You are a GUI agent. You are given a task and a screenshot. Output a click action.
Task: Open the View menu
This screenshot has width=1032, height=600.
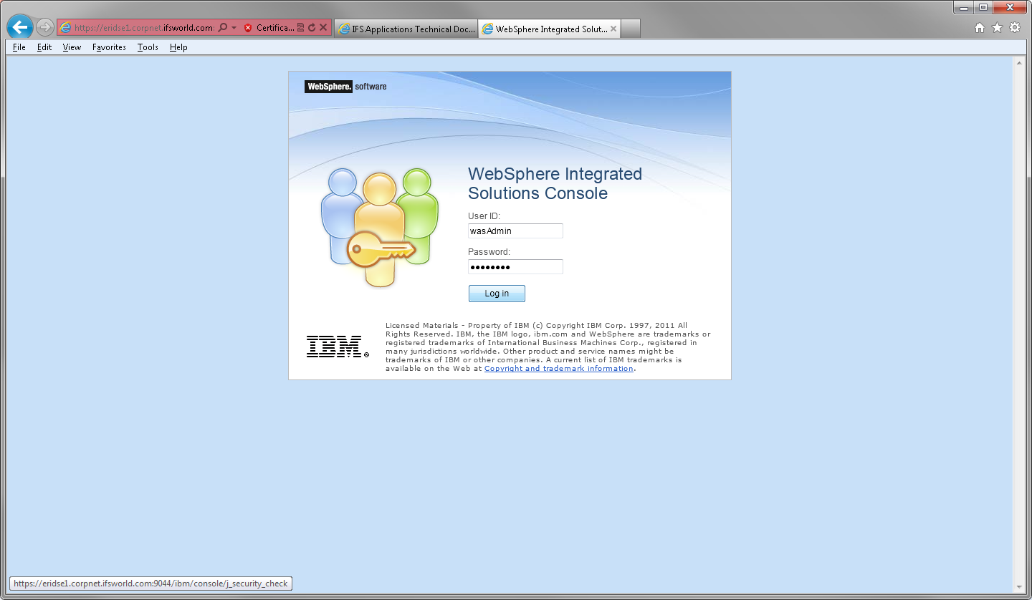pos(72,47)
